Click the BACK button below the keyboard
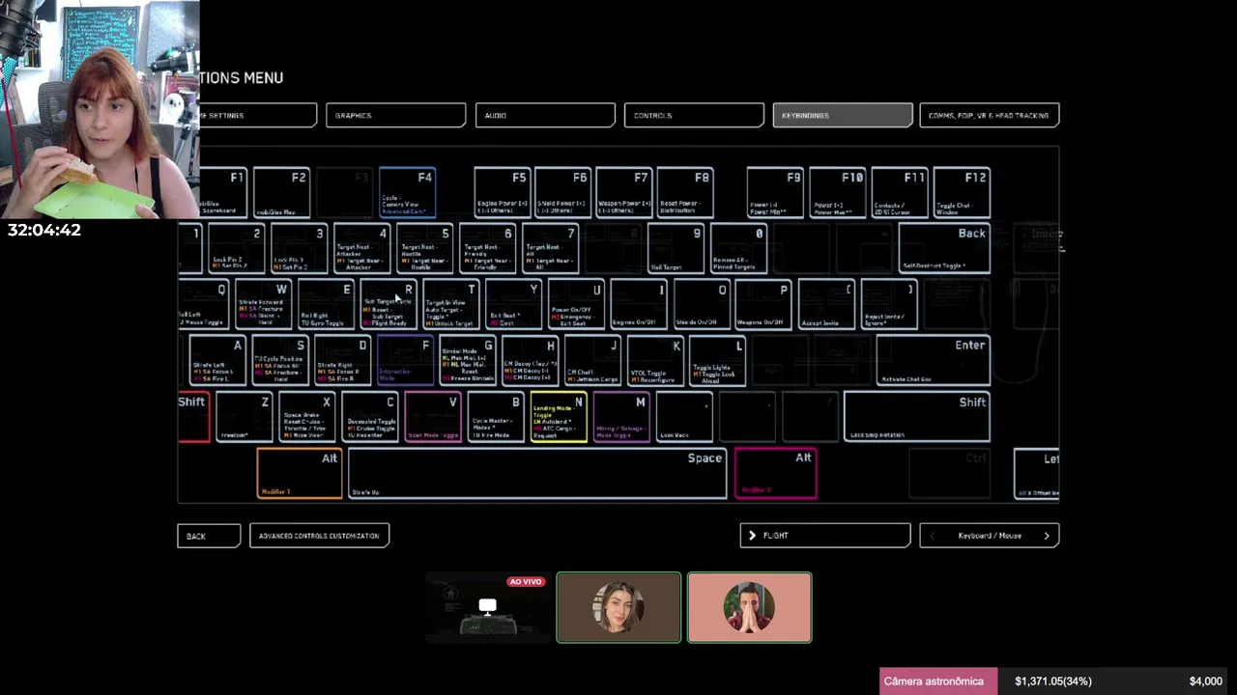Viewport: 1237px width, 695px height. (209, 536)
